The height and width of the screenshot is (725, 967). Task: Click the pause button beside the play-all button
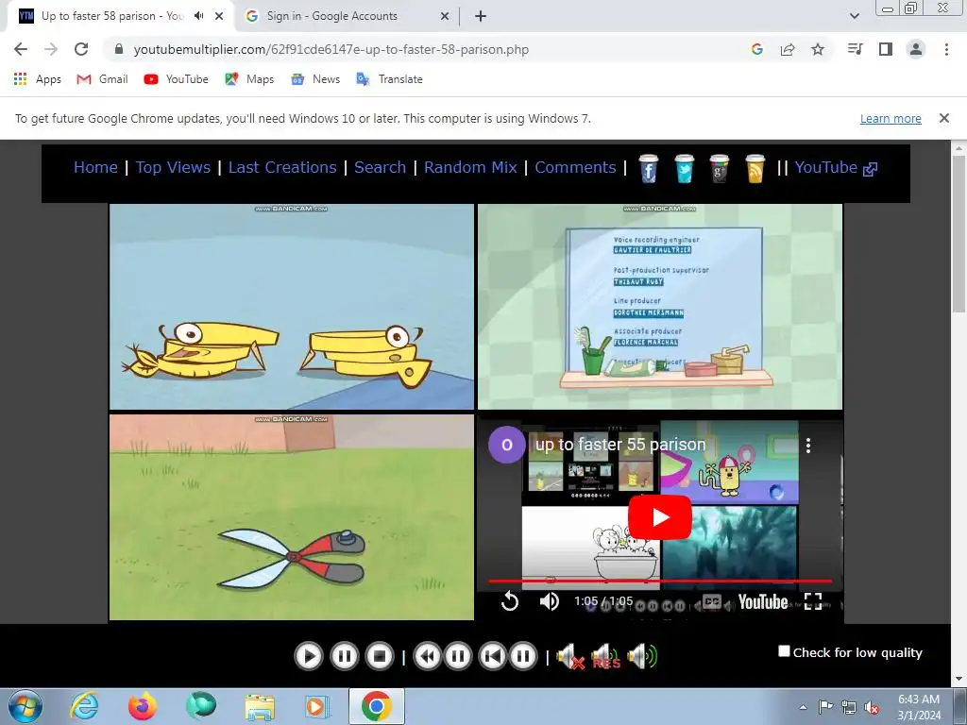pos(344,656)
